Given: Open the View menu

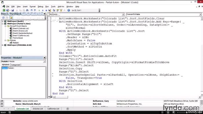Looking at the screenshot, I should (19, 7).
